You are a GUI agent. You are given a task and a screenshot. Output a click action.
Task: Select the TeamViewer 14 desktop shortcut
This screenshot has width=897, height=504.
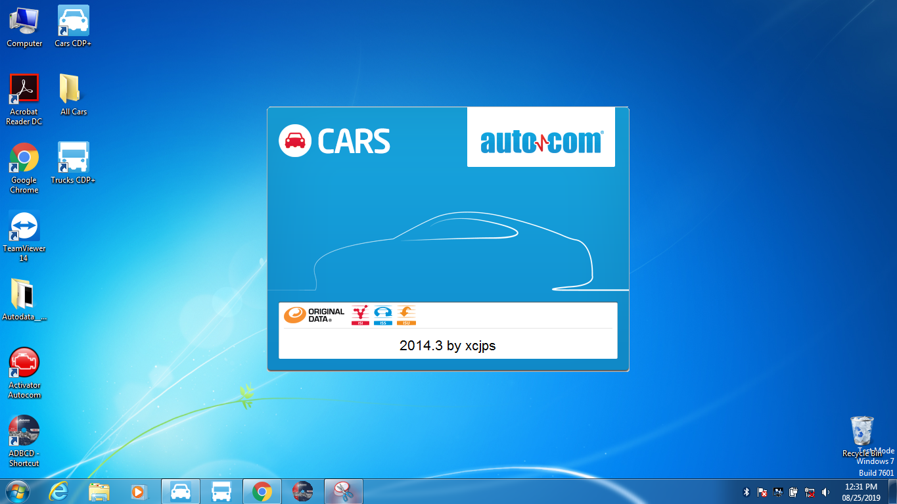click(24, 237)
